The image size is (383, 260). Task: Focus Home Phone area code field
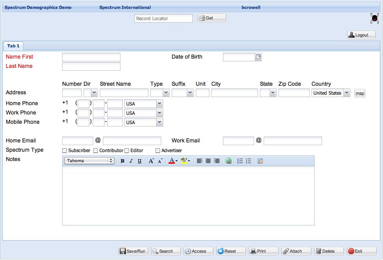tap(84, 104)
